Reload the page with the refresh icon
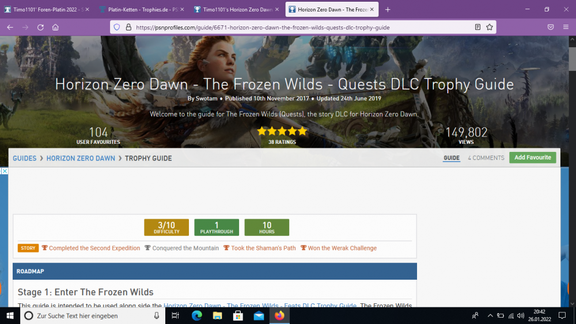Screen dimensions: 576x324 (40, 27)
